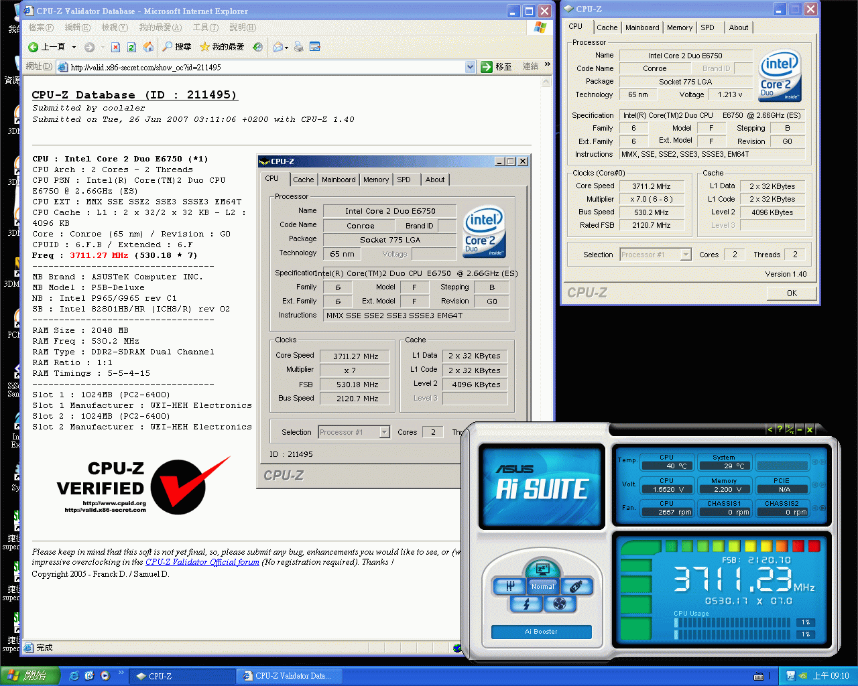
Task: Click CPU 2657 rpm fan reading in Ai Suite
Action: pyautogui.click(x=666, y=512)
